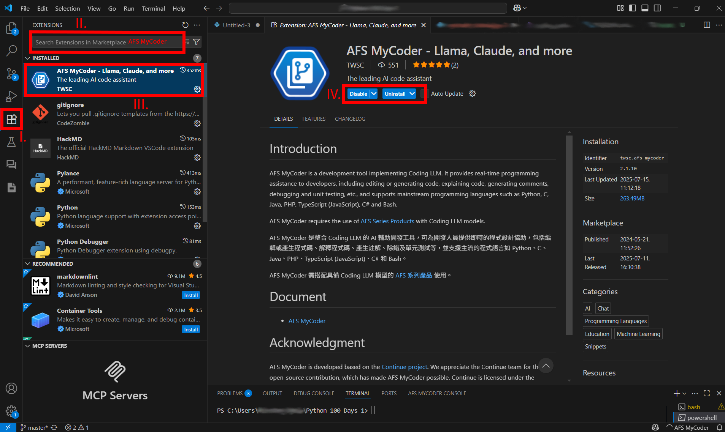
Task: Click the Machine Learning category tag
Action: pos(638,334)
